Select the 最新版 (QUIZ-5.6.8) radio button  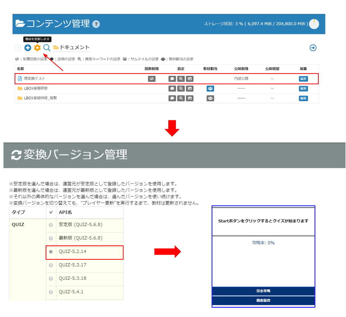pyautogui.click(x=51, y=238)
